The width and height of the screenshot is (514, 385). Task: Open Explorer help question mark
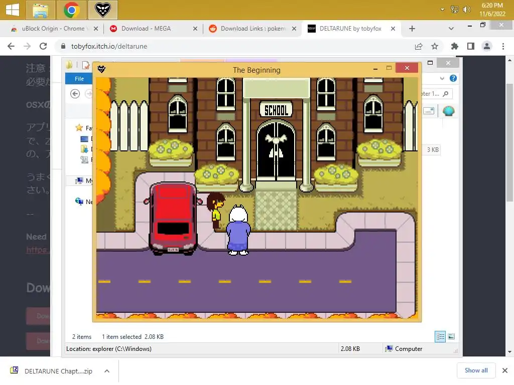(x=453, y=78)
